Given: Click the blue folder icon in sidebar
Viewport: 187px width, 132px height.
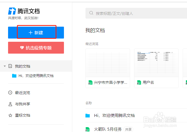Looking at the screenshot, I should pyautogui.click(x=14, y=76).
